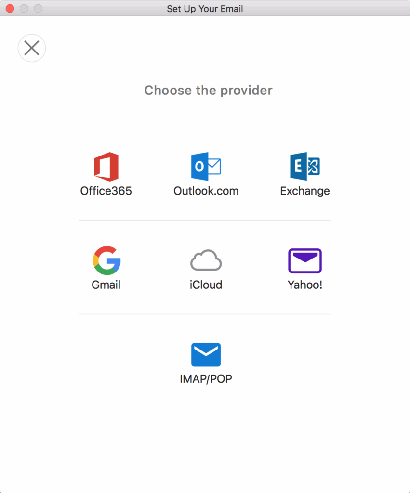410x493 pixels.
Task: Click the iCloud text label
Action: click(x=206, y=285)
